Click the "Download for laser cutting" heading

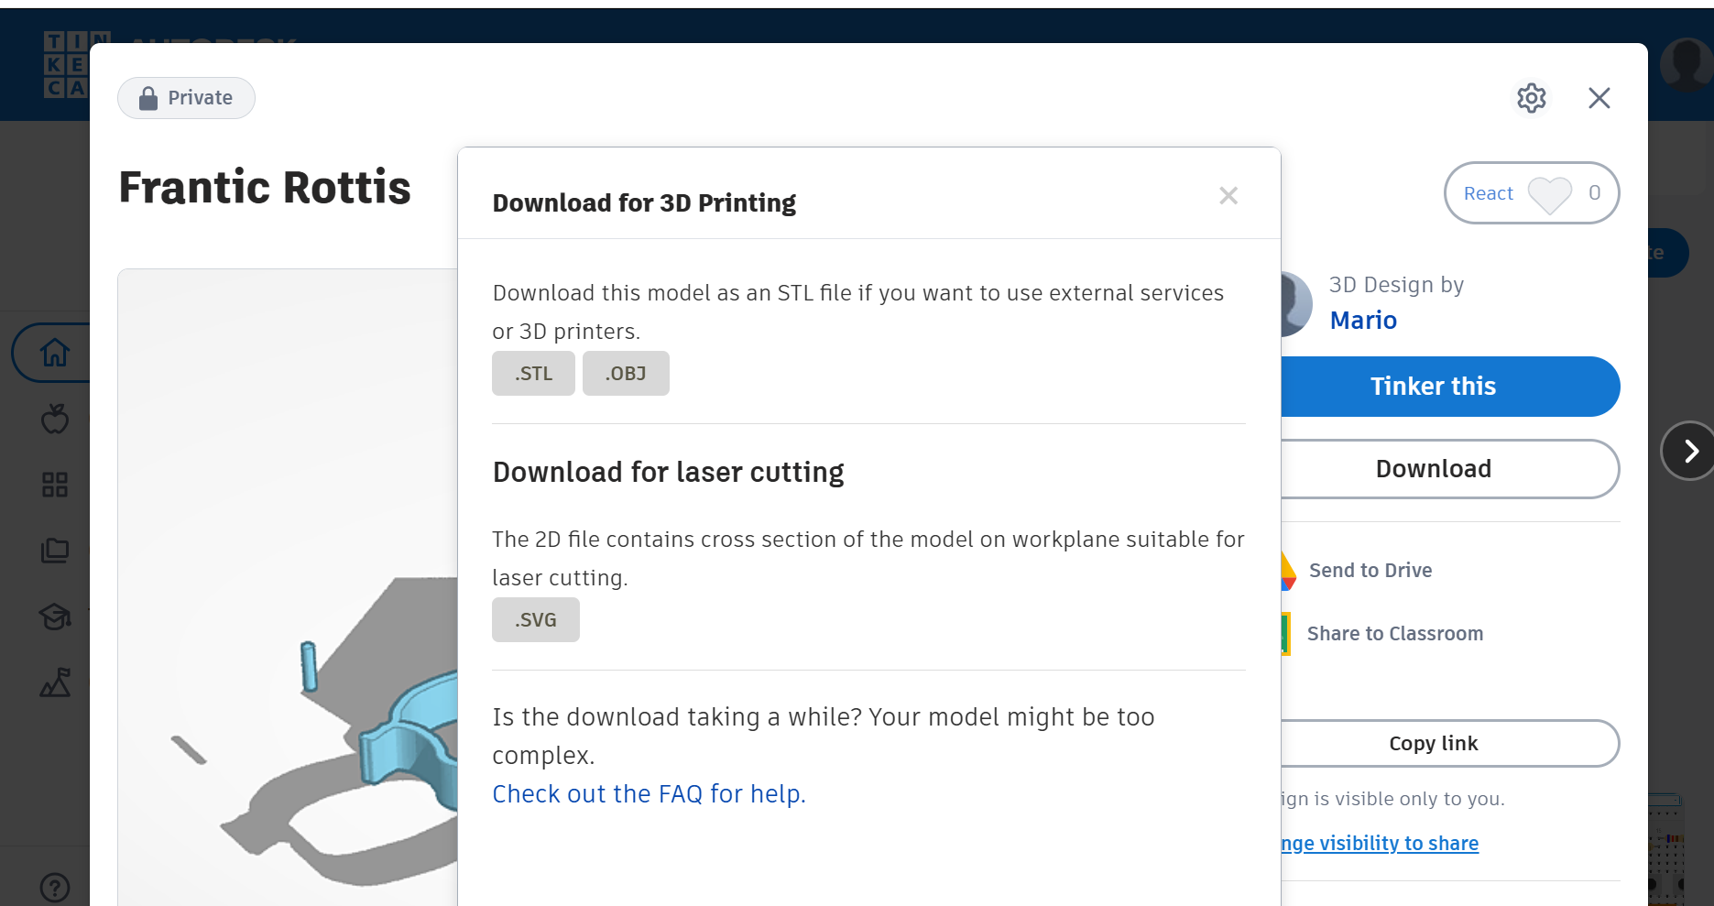tap(669, 473)
